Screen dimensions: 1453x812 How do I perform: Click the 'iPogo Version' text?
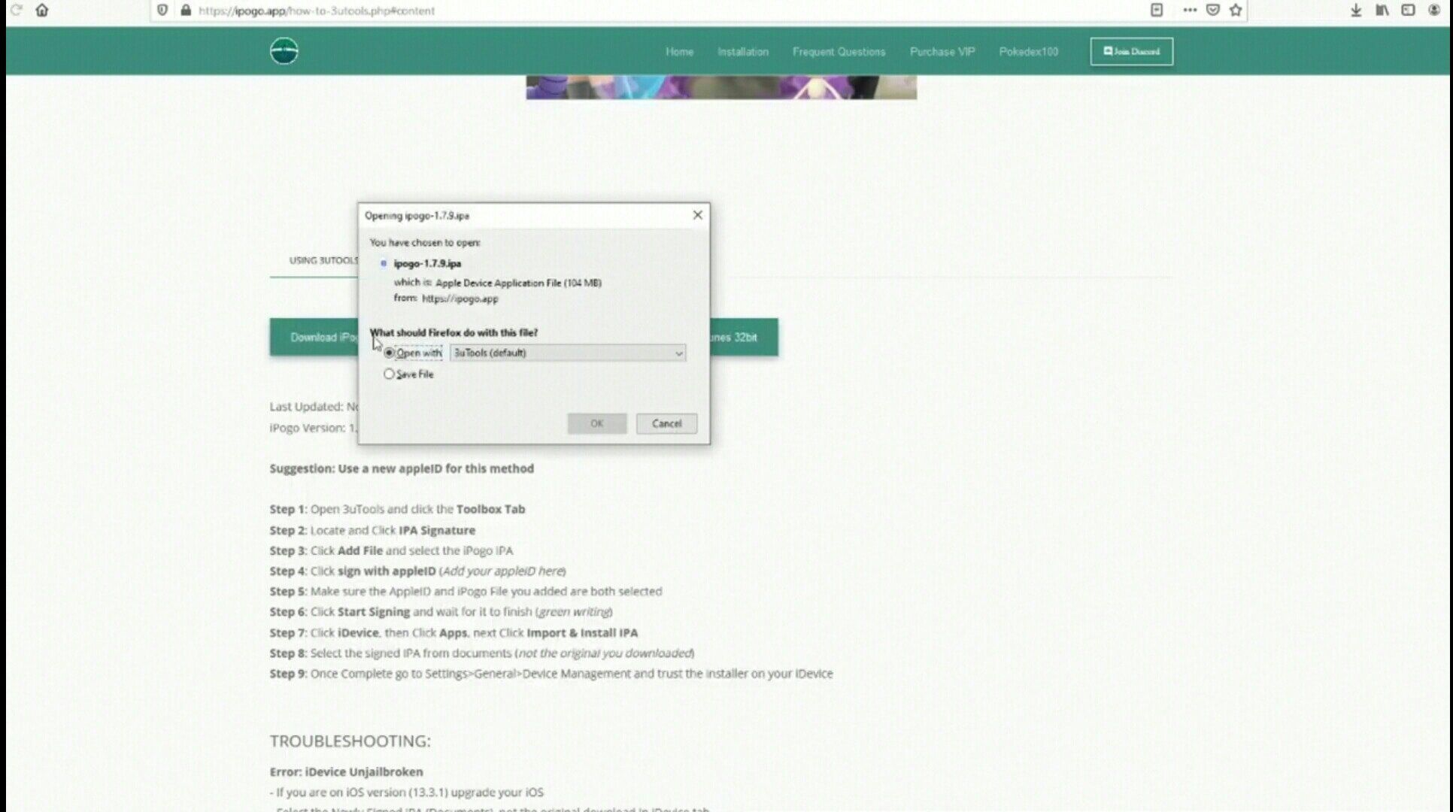tap(313, 428)
